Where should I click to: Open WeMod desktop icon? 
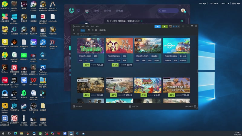pyautogui.click(x=33, y=43)
